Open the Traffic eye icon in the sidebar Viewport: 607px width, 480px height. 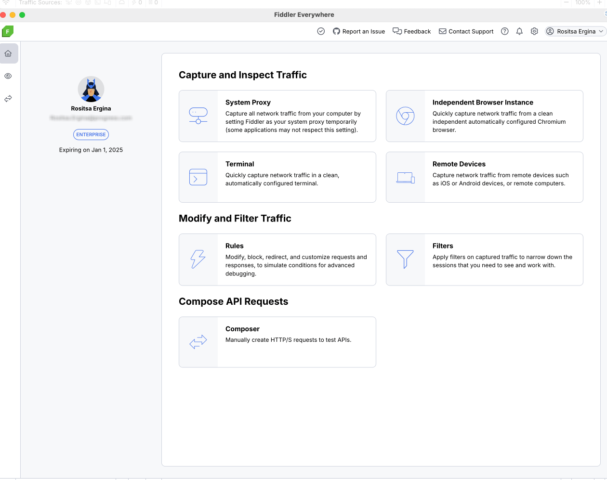[8, 76]
